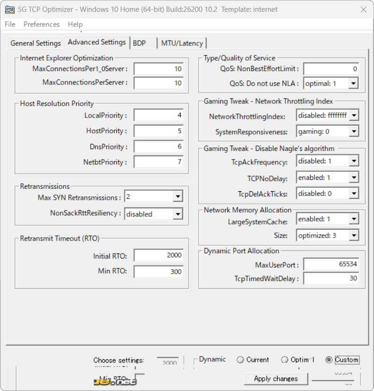The height and width of the screenshot is (391, 374).
Task: Close the TCP Optimizer window
Action: coord(364,9)
